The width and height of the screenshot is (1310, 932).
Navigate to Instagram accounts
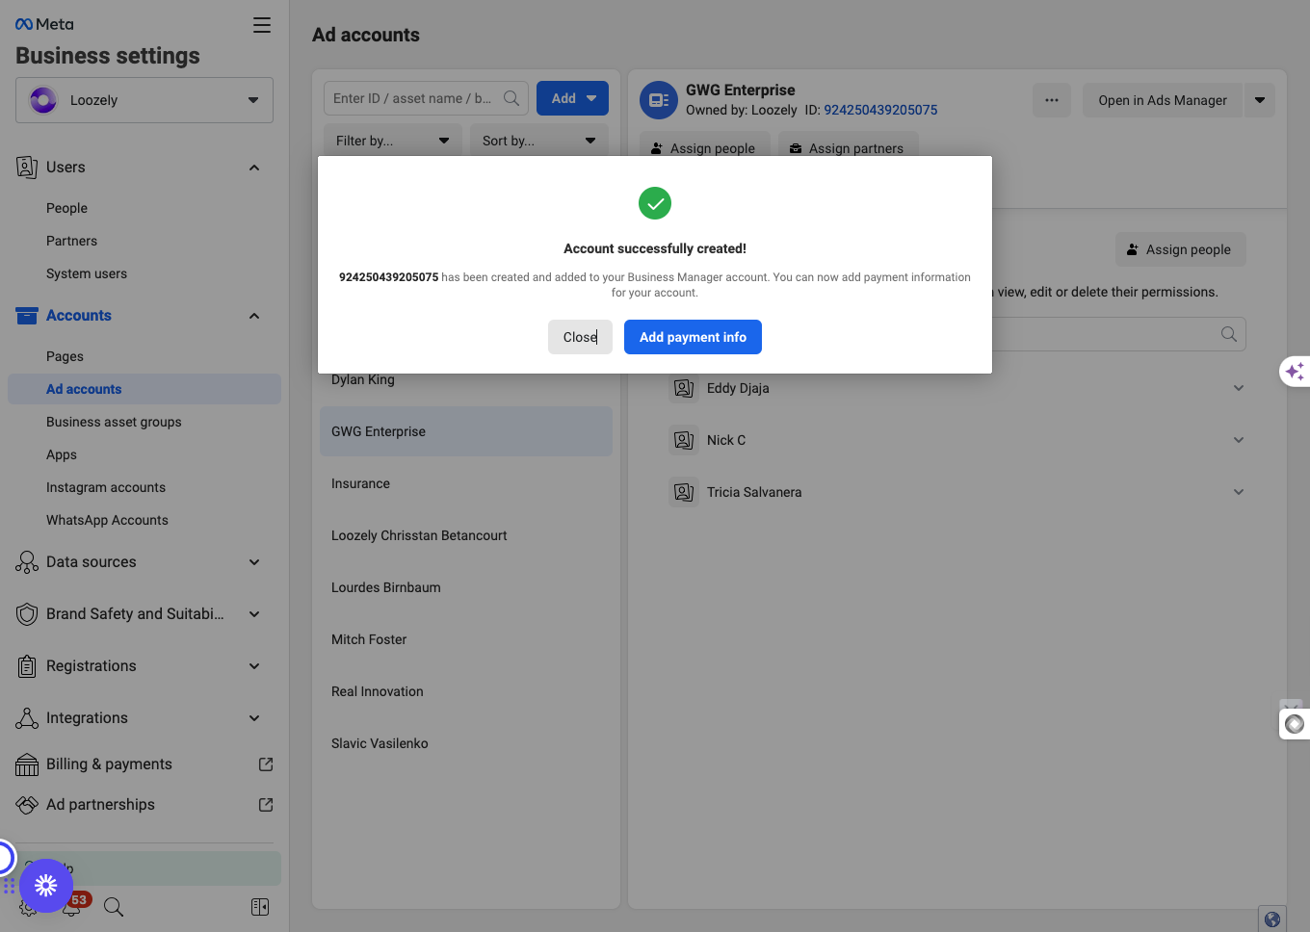[106, 487]
